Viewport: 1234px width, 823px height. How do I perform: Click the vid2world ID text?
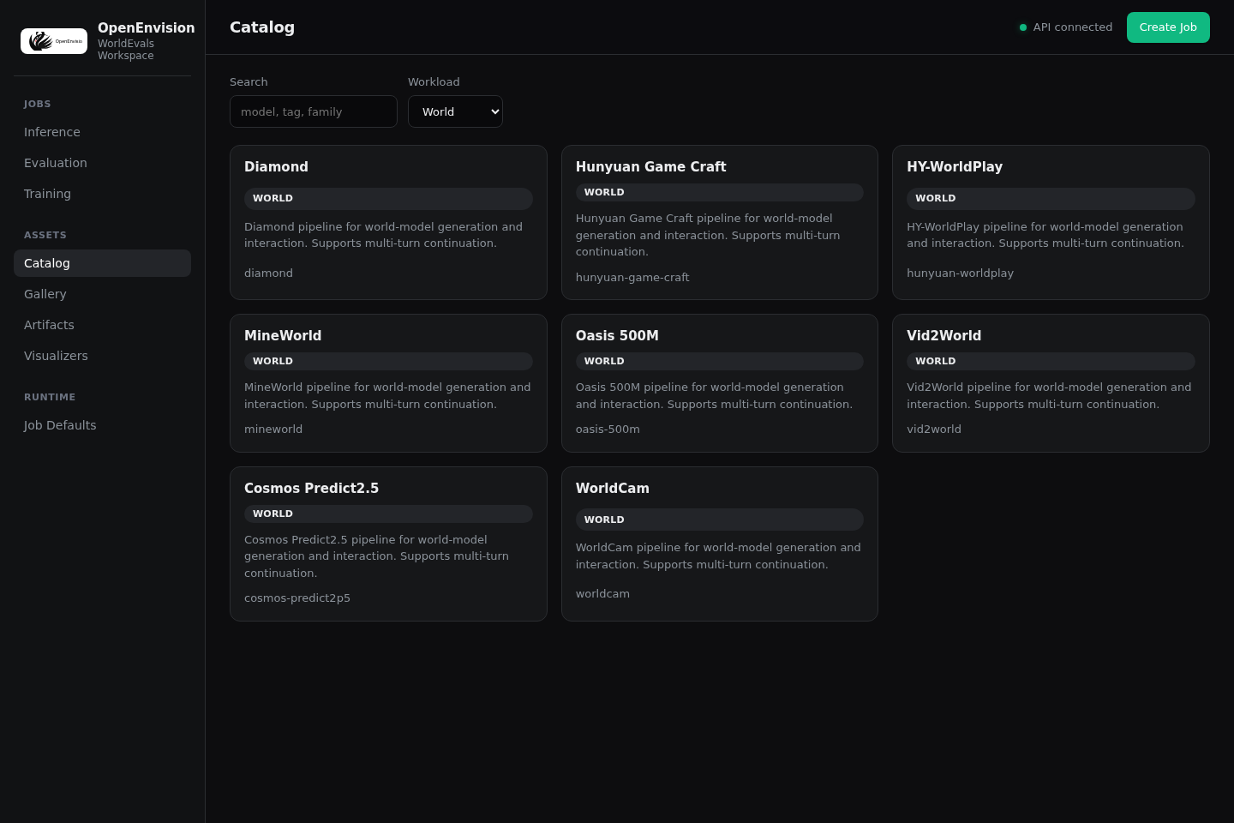click(x=934, y=430)
